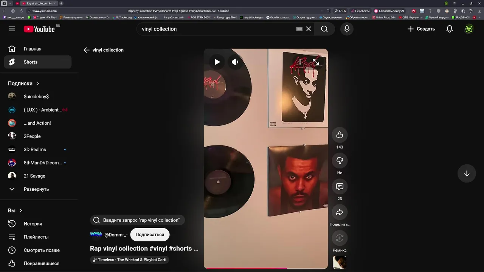This screenshot has height=272, width=484.
Task: Open the ...and Action! channel
Action: click(x=37, y=123)
